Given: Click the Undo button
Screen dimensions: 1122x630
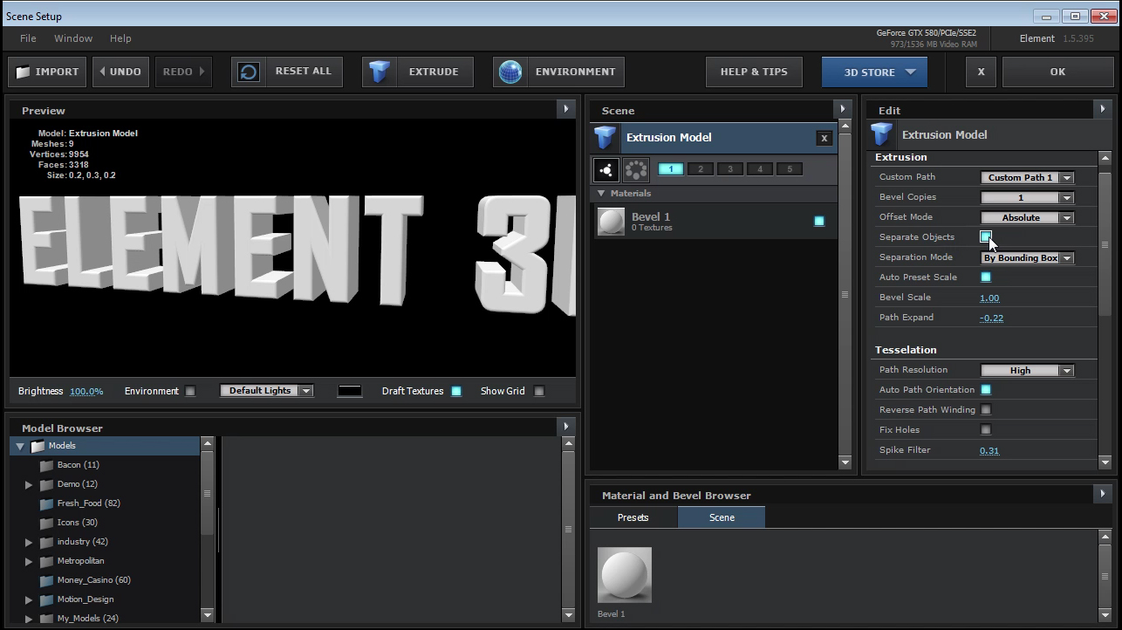Looking at the screenshot, I should click(120, 72).
